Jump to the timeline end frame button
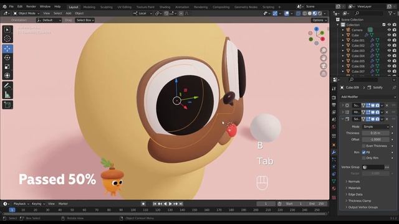The image size is (399, 224). [181, 203]
